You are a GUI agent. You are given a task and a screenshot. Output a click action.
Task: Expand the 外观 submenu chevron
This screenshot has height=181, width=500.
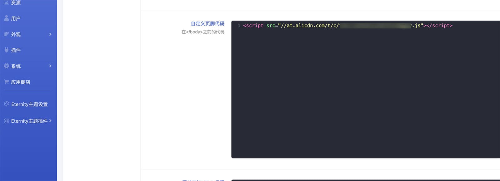(50, 34)
